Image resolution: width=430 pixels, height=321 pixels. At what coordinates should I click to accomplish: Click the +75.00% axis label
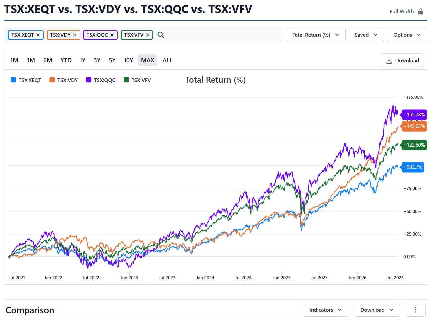(412, 188)
